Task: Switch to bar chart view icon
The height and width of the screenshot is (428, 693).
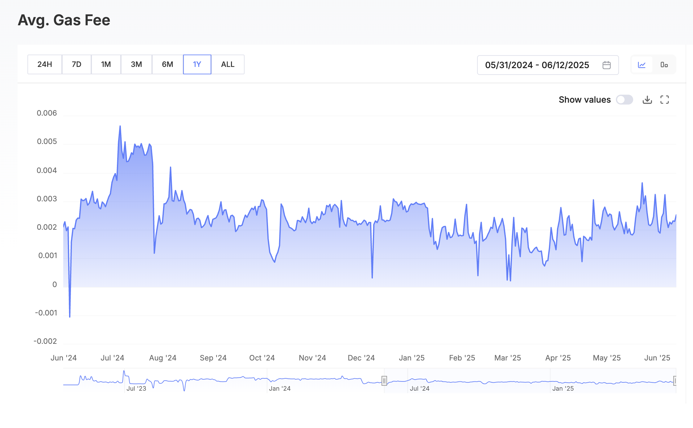Action: pyautogui.click(x=664, y=65)
